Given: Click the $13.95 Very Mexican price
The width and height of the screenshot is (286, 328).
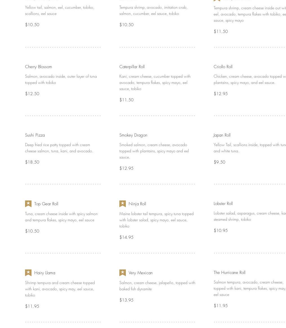Looking at the screenshot, I should coord(126,300).
